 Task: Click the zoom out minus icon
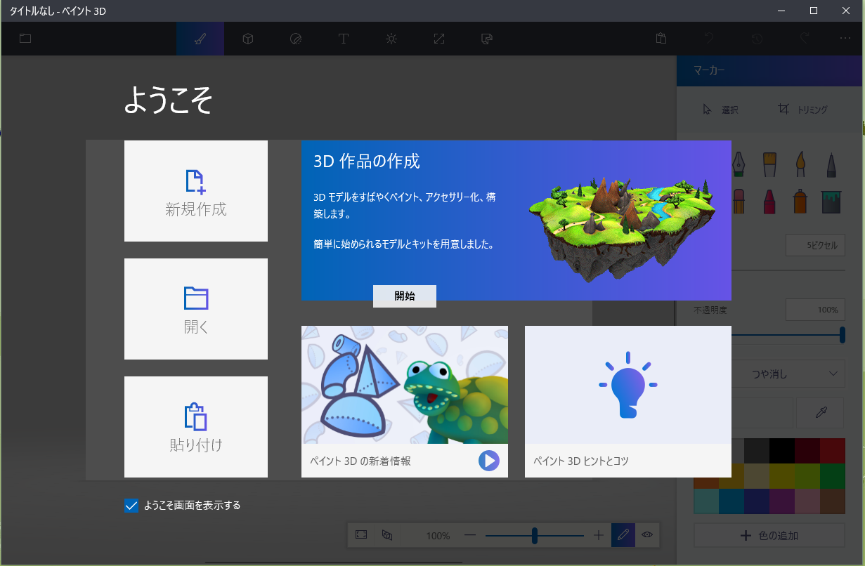[470, 535]
